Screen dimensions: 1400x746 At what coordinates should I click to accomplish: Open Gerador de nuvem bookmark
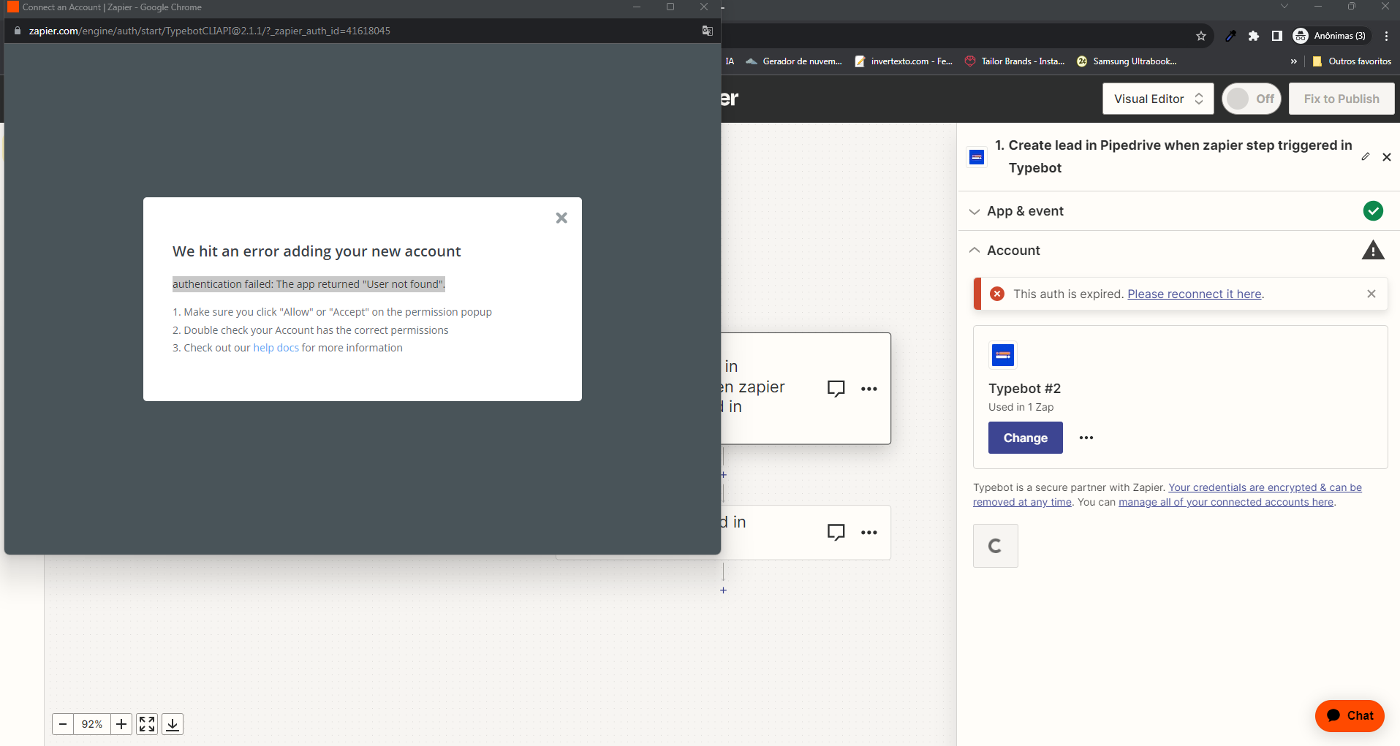point(794,61)
